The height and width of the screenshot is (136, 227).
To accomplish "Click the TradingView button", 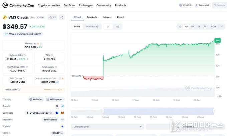I will coord(186,127).
